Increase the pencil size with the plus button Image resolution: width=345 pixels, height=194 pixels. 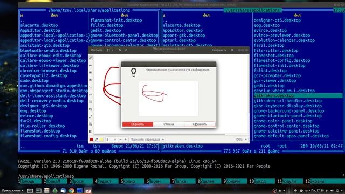(x=126, y=140)
